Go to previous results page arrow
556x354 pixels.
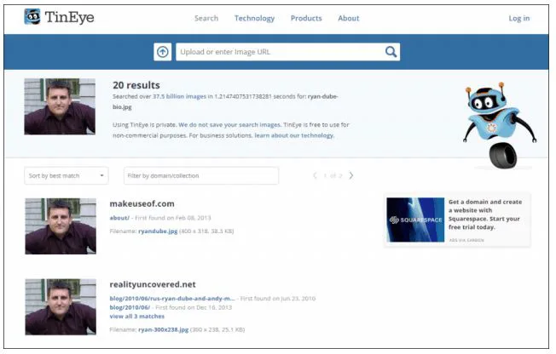pyautogui.click(x=315, y=176)
